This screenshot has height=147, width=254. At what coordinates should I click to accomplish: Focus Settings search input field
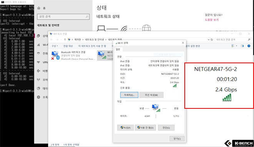click(63, 17)
